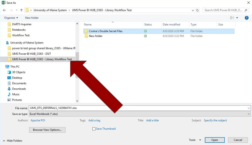Change view layout icon

[x=232, y=18]
